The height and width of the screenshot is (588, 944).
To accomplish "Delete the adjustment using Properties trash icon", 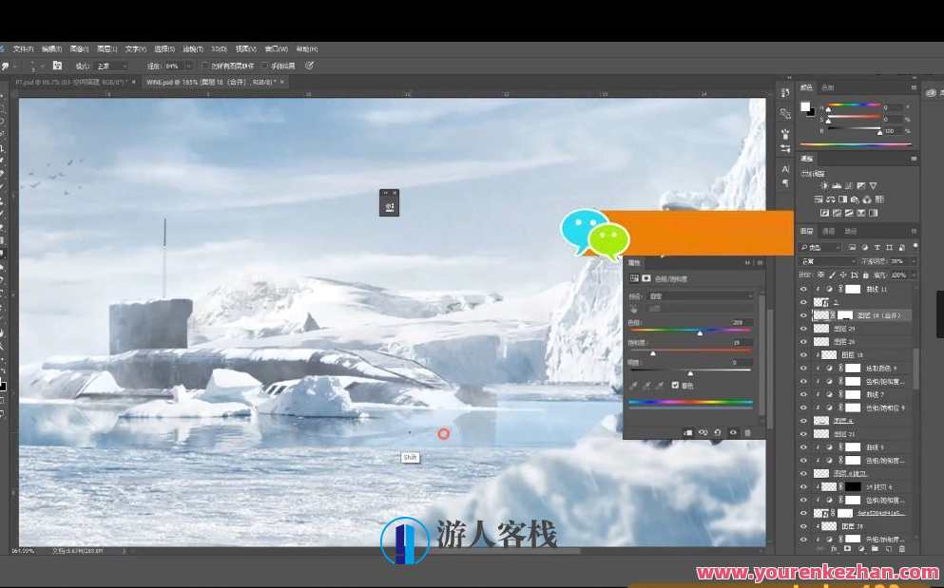I will click(x=747, y=432).
